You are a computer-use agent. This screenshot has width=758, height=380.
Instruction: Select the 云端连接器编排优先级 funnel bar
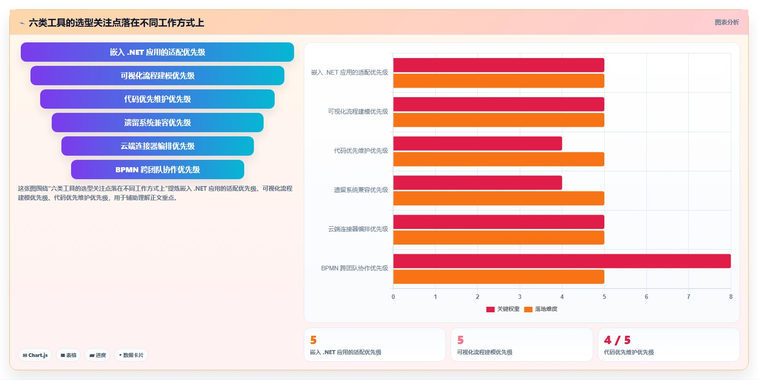coord(157,146)
